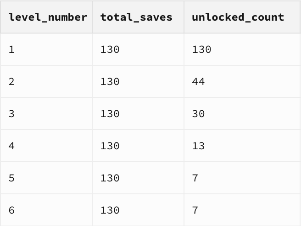The image size is (301, 226).
Task: Click the level_number column header
Action: point(46,17)
